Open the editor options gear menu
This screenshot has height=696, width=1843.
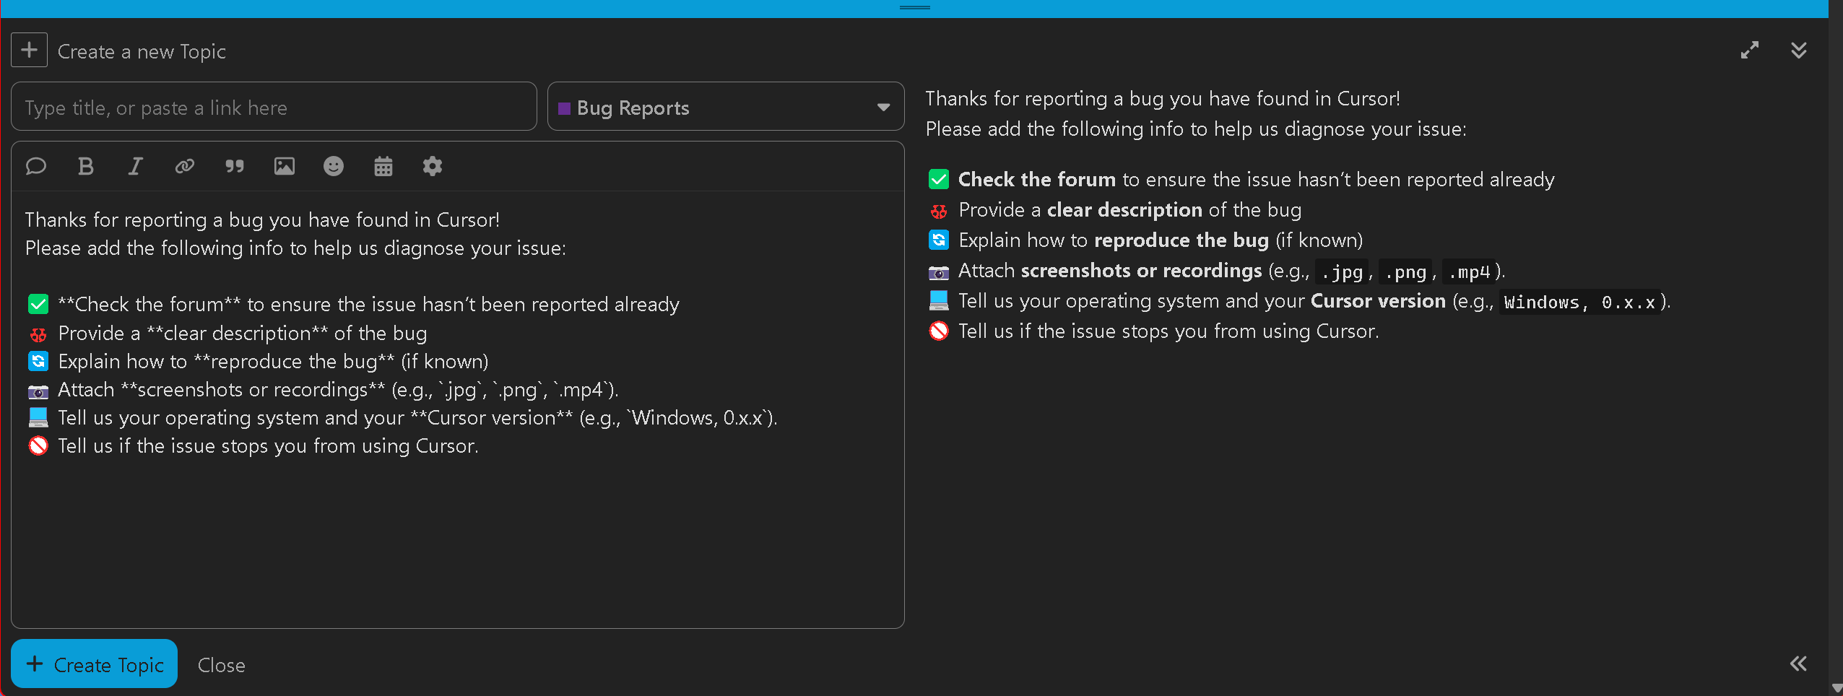[433, 167]
